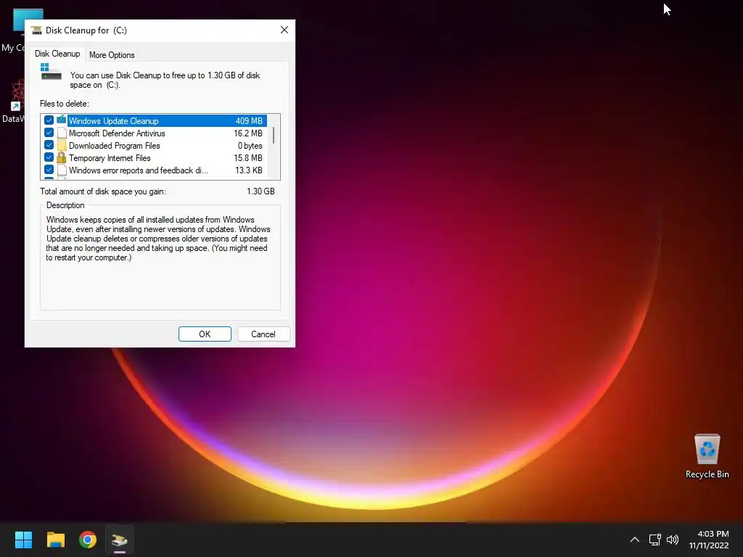
Task: Click the Microsoft Defender Antivirus file icon
Action: tap(62, 133)
